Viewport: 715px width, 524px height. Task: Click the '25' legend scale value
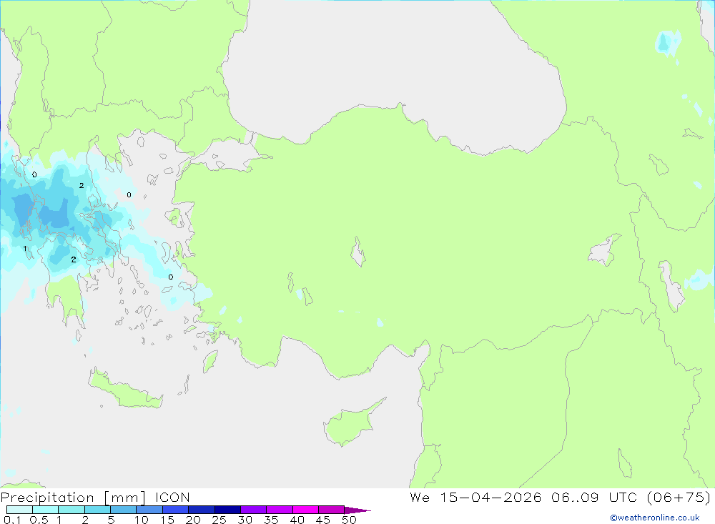coord(219,520)
